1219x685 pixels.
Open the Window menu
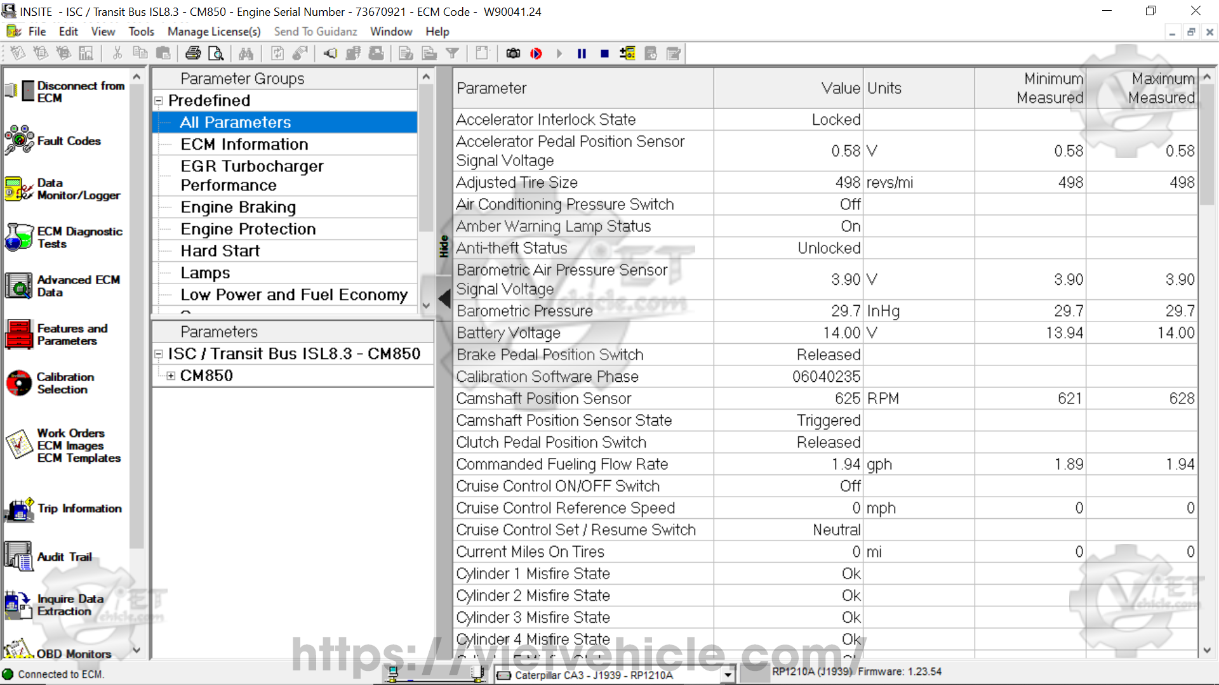(x=390, y=32)
